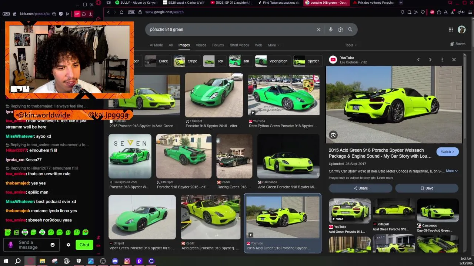Go to next image in preview panel

click(430, 59)
